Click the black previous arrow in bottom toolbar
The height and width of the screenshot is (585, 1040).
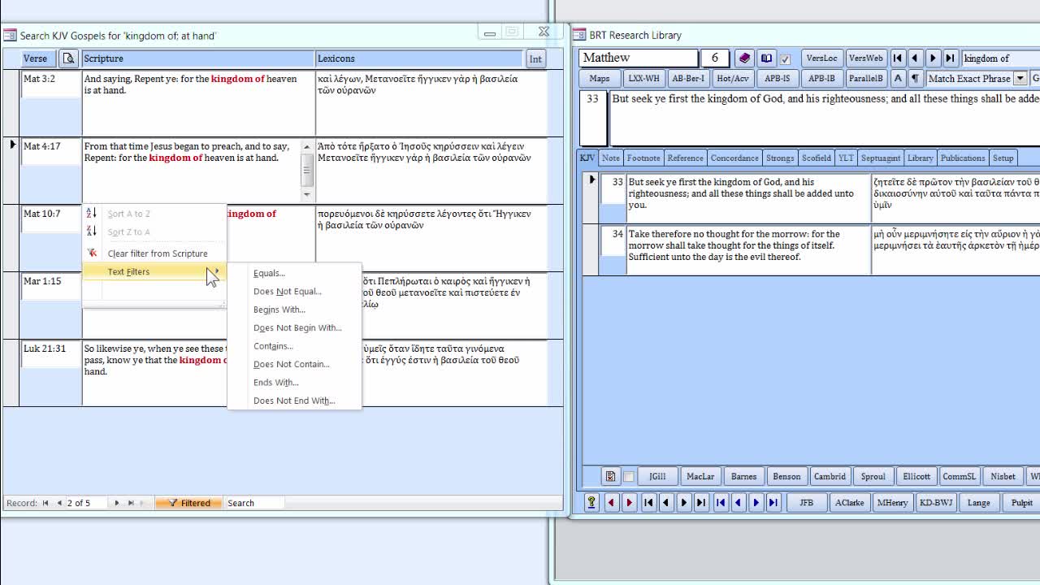665,503
